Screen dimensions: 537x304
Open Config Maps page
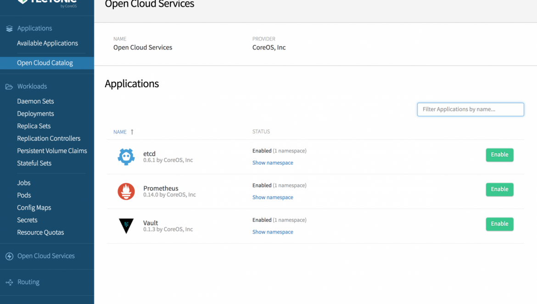(34, 208)
